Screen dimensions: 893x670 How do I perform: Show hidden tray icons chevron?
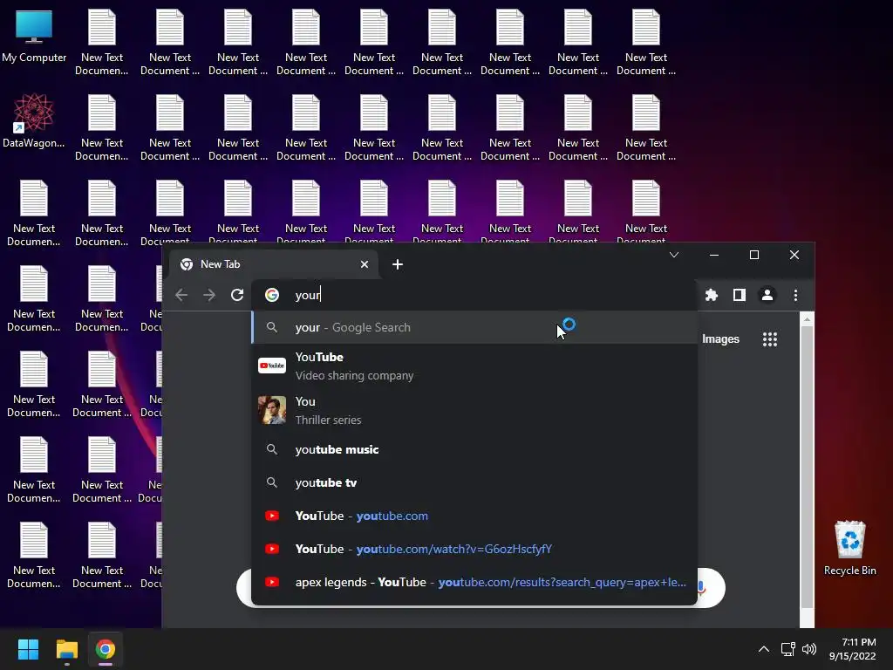click(764, 649)
